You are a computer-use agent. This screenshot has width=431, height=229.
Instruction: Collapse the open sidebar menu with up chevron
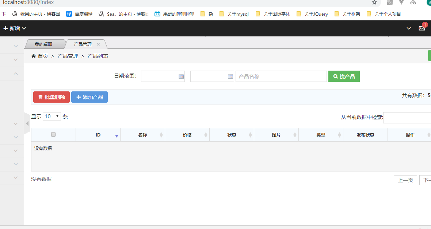[x=16, y=74]
